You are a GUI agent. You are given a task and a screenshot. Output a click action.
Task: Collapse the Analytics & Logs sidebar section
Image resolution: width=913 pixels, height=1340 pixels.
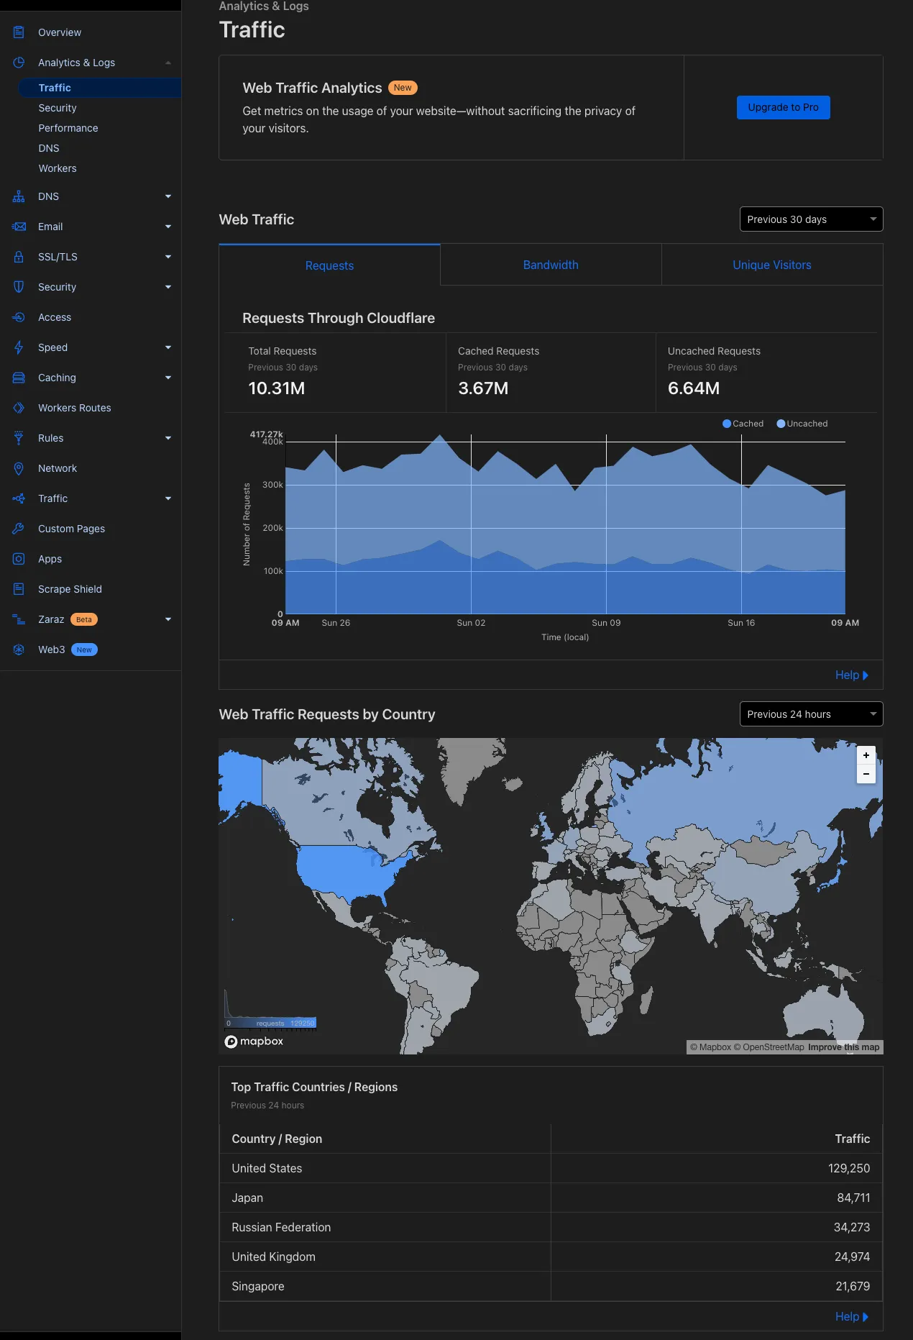(168, 63)
